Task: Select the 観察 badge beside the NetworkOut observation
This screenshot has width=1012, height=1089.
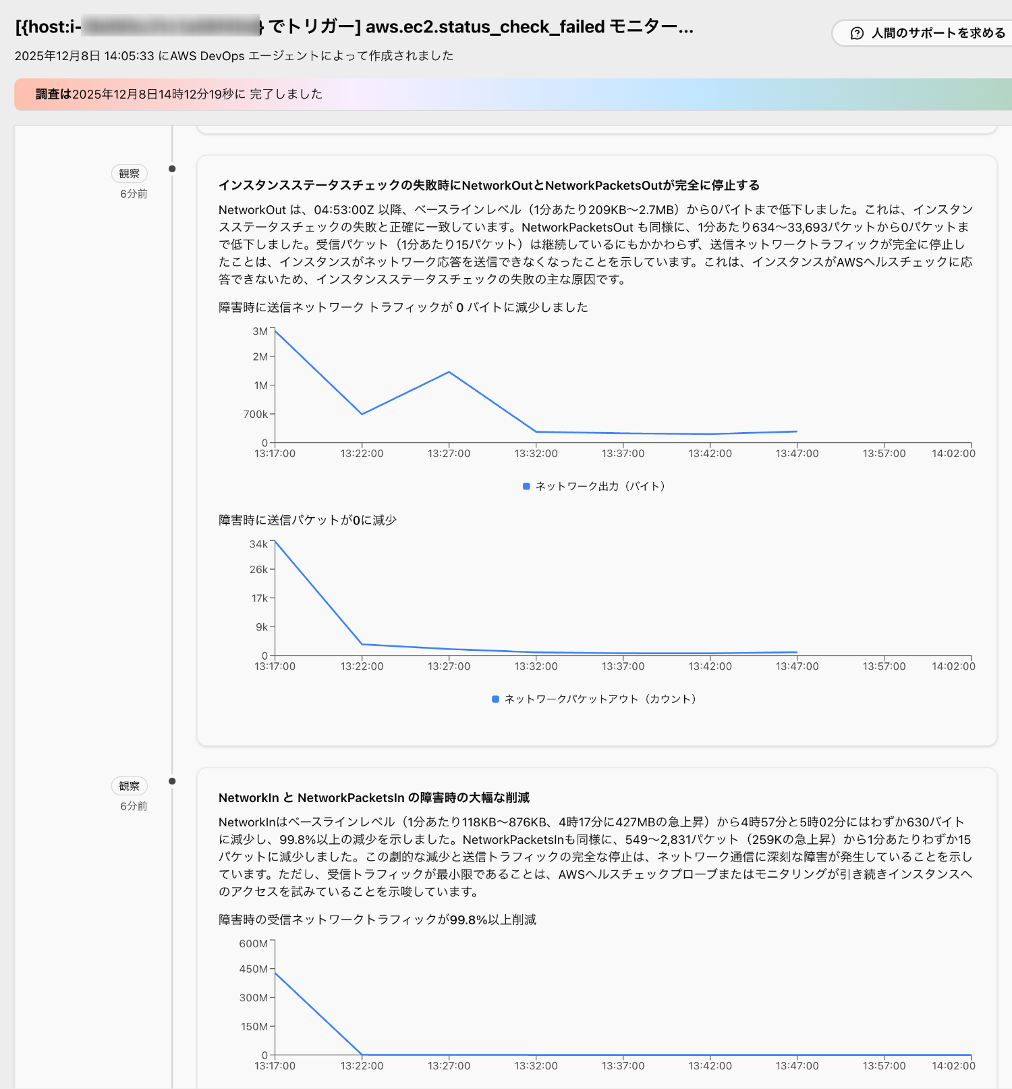Action: pyautogui.click(x=130, y=174)
